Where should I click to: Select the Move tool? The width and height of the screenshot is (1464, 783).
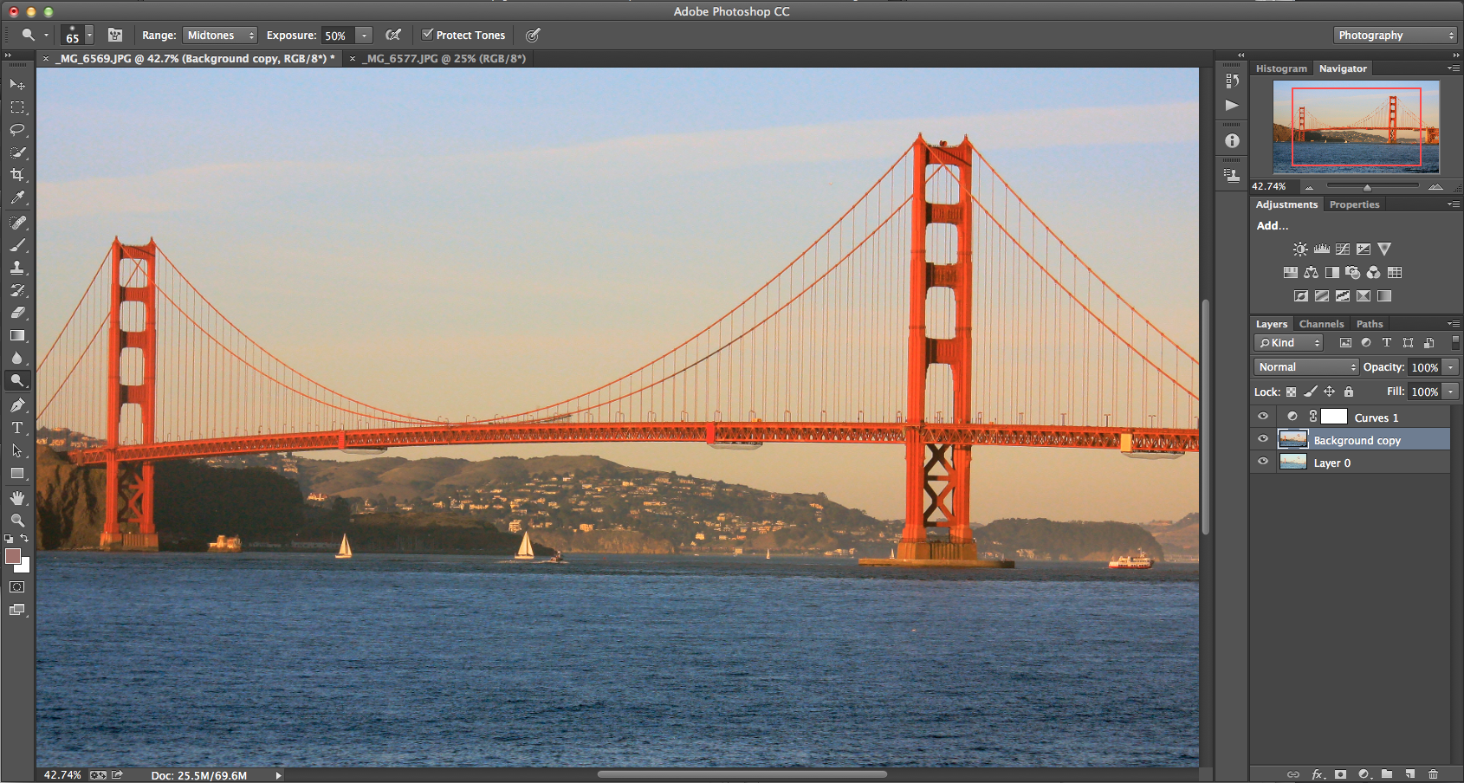[x=17, y=84]
